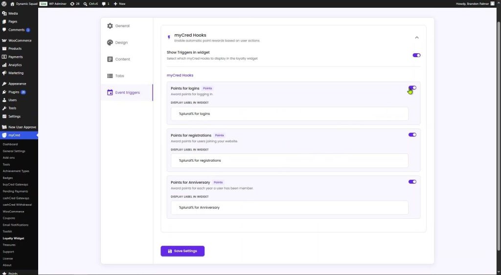Image resolution: width=501 pixels, height=275 pixels.
Task: Disable the Points for registrations toggle
Action: (x=412, y=135)
